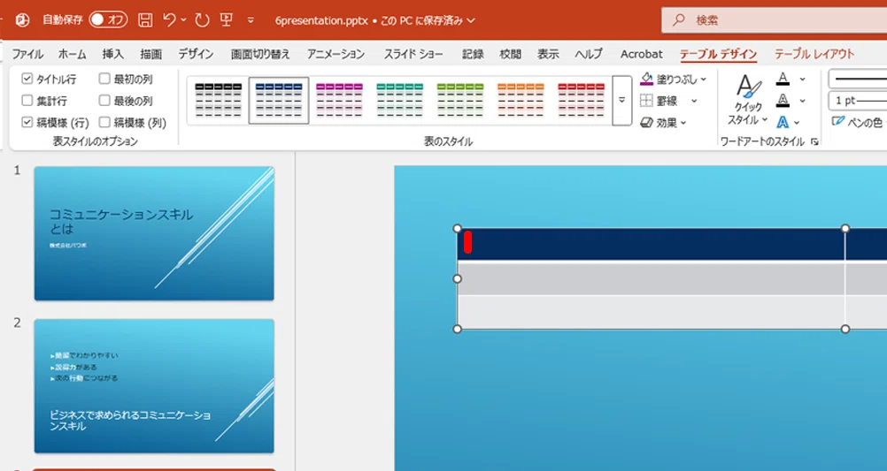Click the PowerPoint app icon
Screen dimensions: 887x471
point(22,19)
